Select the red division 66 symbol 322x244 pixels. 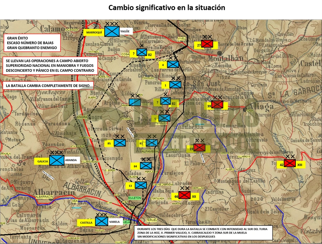184,195
